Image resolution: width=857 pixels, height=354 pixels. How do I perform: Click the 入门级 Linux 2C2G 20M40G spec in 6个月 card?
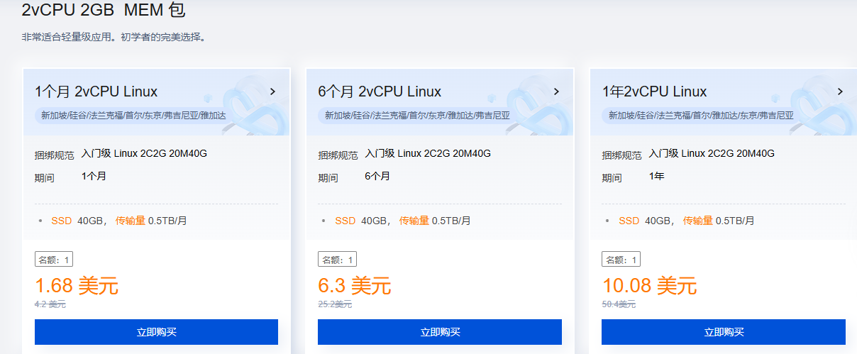coord(428,153)
